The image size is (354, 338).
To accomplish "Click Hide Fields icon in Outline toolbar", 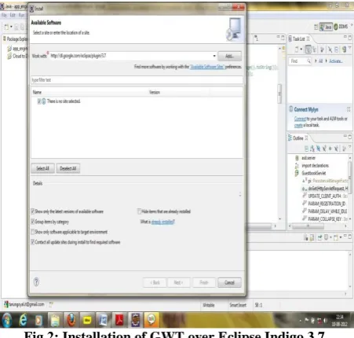I will [318, 149].
